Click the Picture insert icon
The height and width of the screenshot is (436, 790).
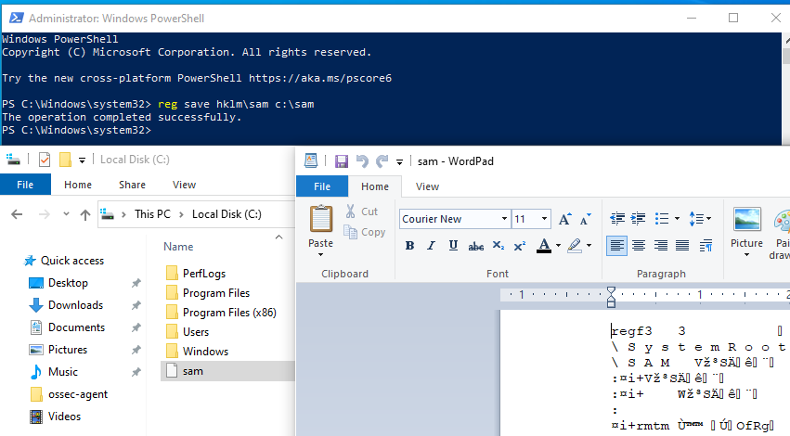click(746, 220)
